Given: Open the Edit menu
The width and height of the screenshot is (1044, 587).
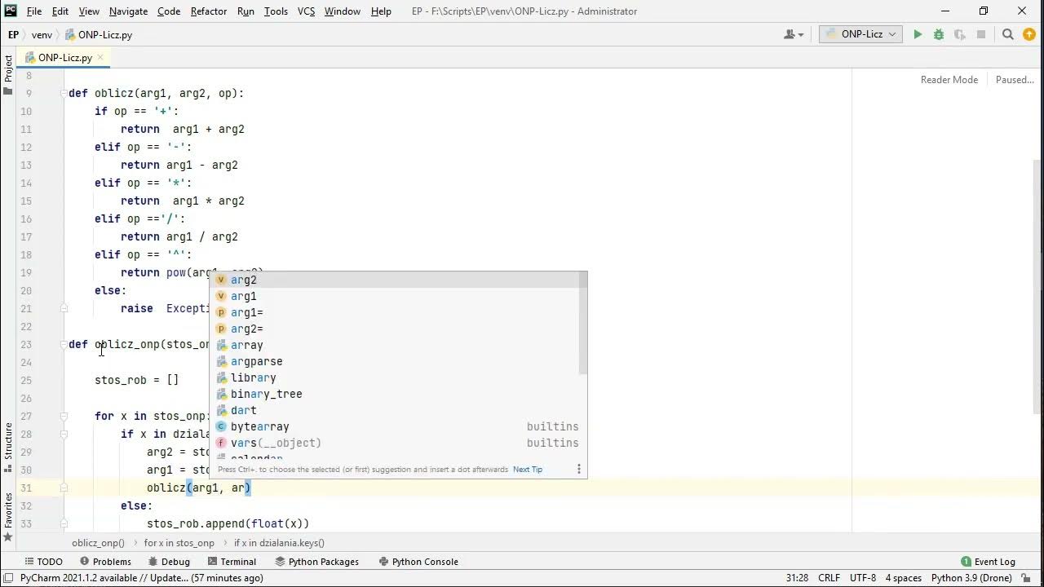Looking at the screenshot, I should click(x=60, y=11).
